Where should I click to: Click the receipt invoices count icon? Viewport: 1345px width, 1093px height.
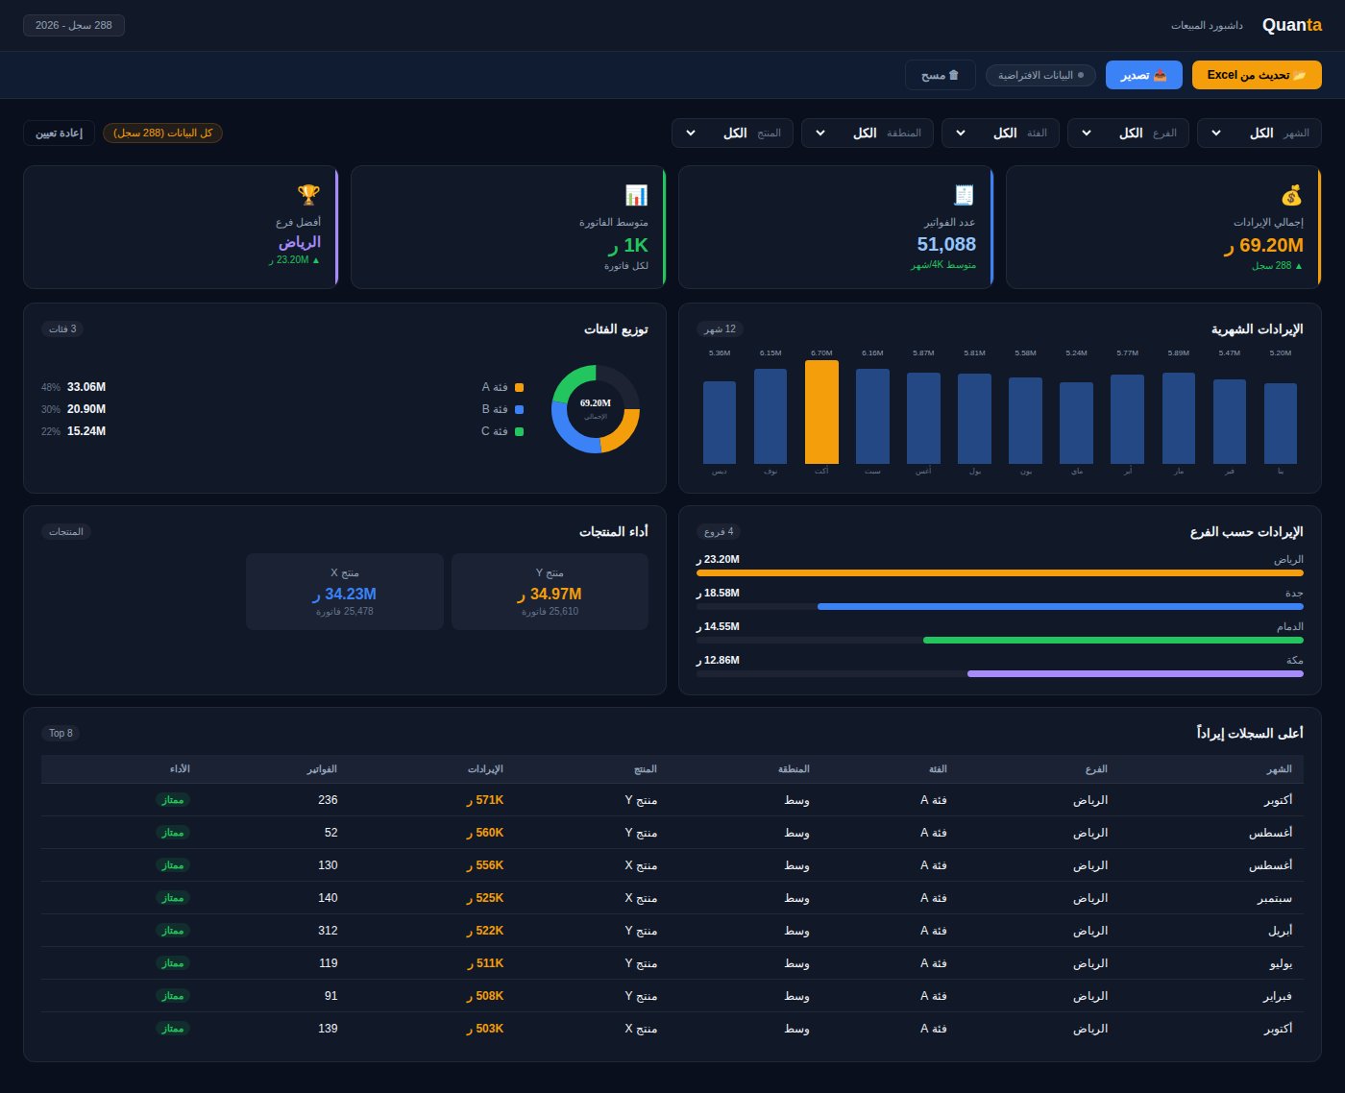click(x=964, y=195)
